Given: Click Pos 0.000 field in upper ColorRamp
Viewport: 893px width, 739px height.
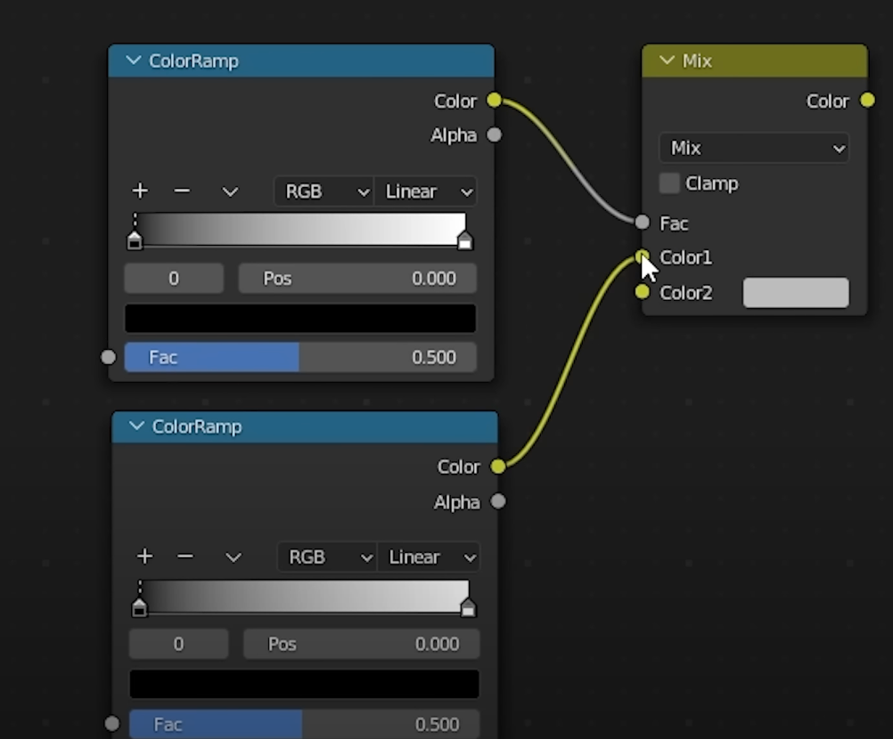Looking at the screenshot, I should (x=357, y=278).
